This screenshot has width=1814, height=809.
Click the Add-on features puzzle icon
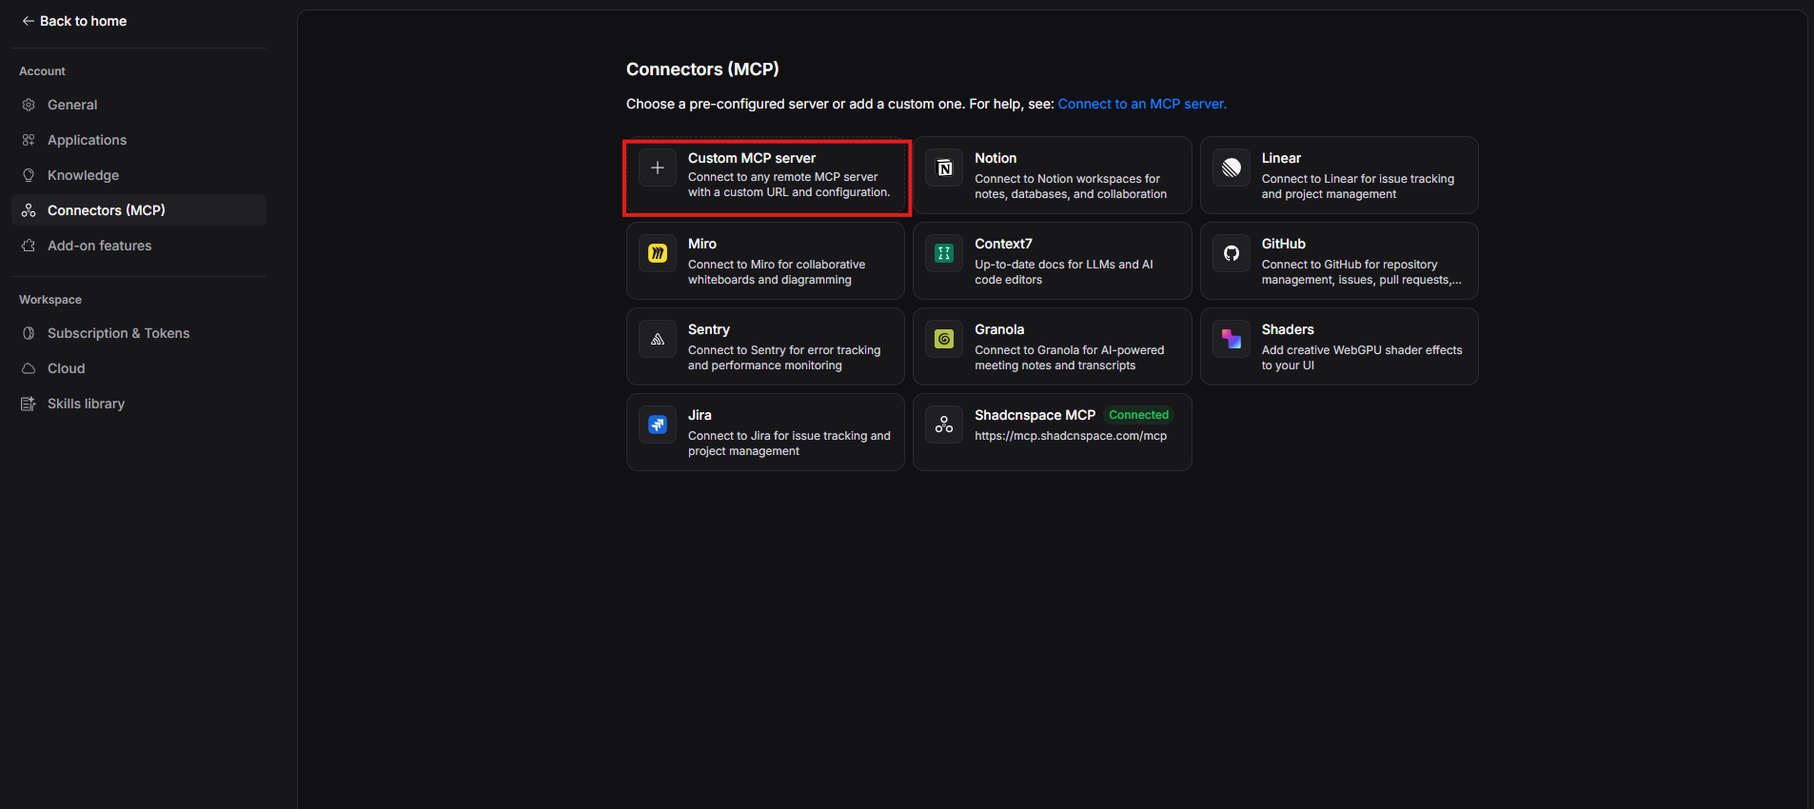29,246
